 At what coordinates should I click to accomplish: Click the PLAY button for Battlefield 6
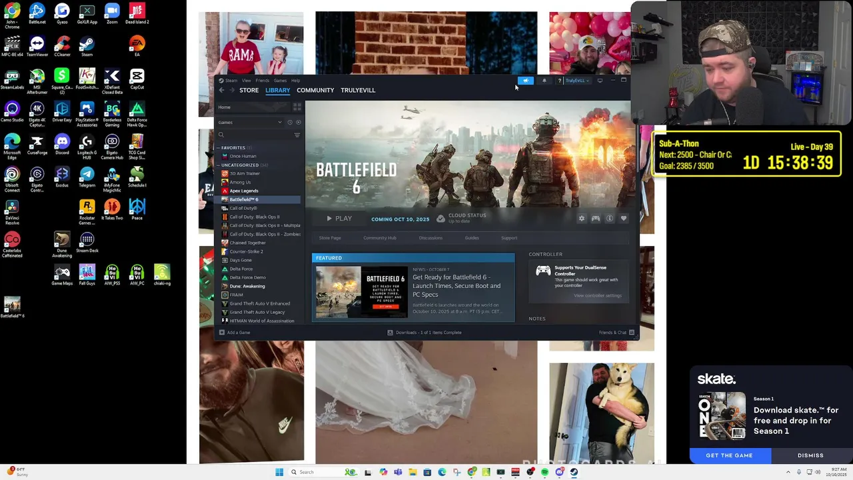(339, 219)
